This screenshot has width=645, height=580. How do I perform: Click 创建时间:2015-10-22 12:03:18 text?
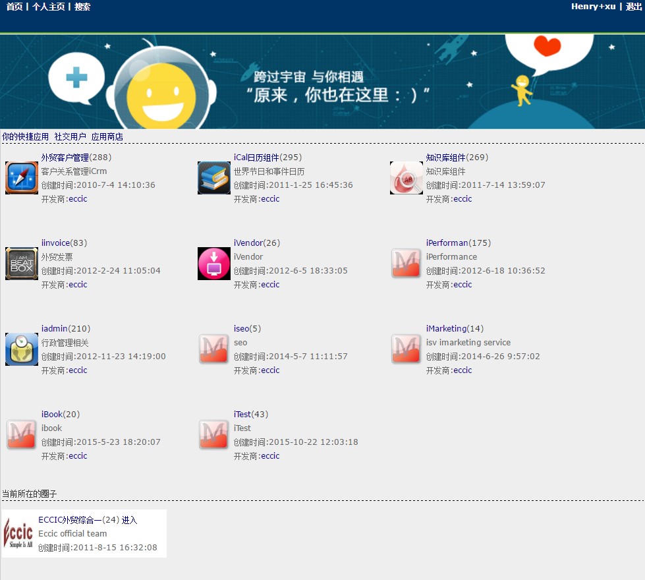pos(296,442)
